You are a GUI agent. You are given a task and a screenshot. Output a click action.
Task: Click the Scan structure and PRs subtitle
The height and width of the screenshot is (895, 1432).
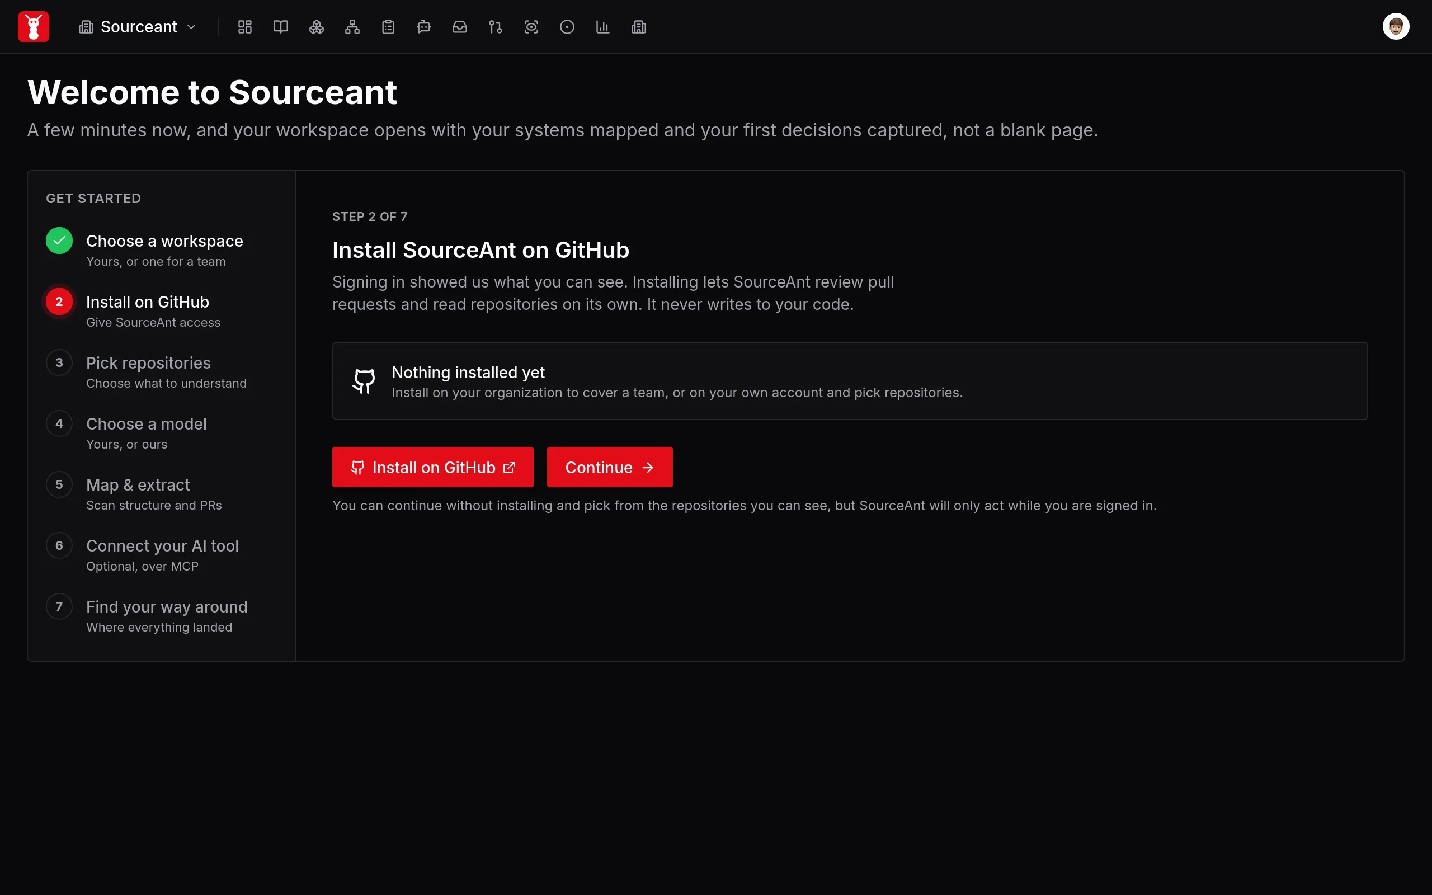pyautogui.click(x=154, y=505)
